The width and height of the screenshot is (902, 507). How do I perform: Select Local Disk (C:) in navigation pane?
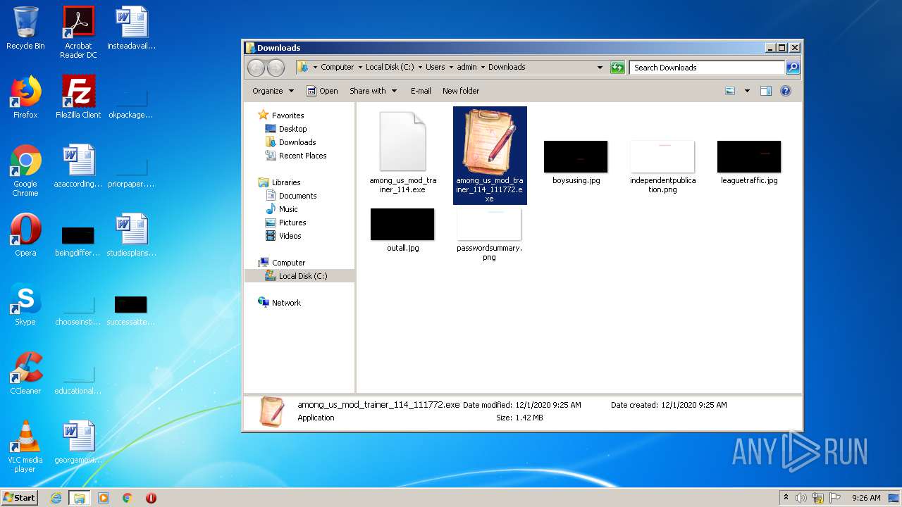[299, 276]
